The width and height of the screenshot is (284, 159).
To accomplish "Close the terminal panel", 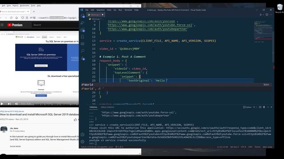I will [x=271, y=107].
